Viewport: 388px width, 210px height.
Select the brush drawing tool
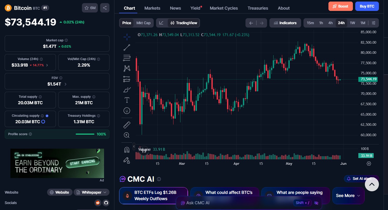127,90
